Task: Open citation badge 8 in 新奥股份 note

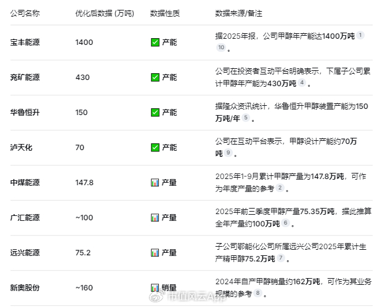Action: pos(257,293)
